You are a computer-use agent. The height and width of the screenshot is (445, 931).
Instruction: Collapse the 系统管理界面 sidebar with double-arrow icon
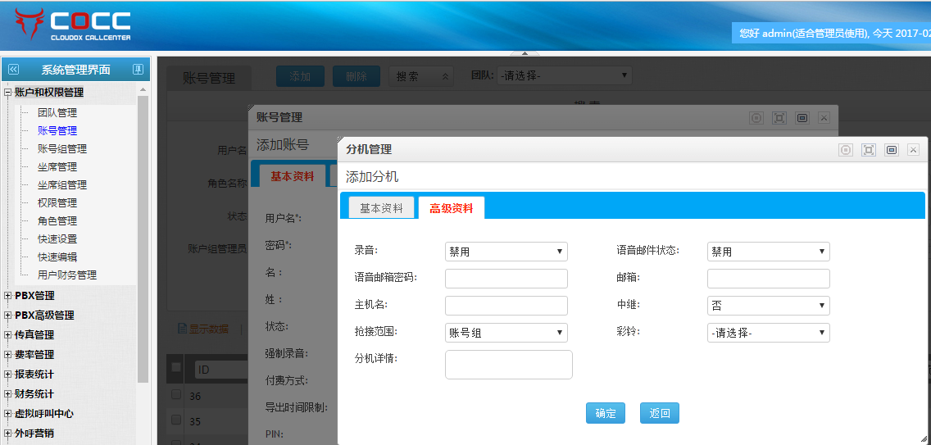(13, 70)
